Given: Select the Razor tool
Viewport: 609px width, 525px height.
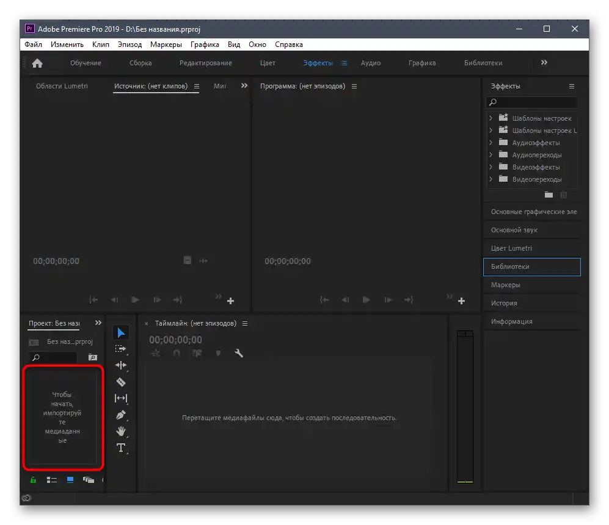Looking at the screenshot, I should coord(121,382).
